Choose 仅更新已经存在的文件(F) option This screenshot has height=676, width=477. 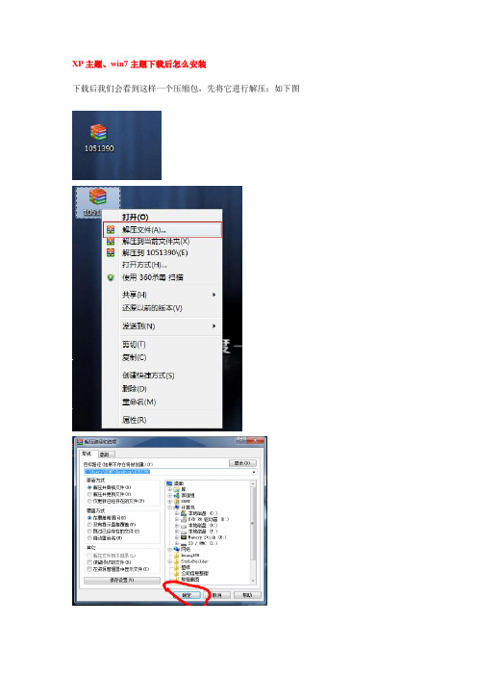[x=89, y=501]
